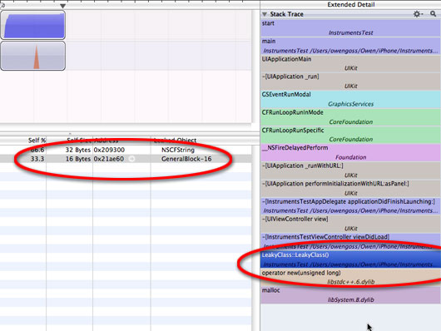This screenshot has width=441, height=331.
Task: Click the 33.3 self percent cell
Action: [x=37, y=159]
